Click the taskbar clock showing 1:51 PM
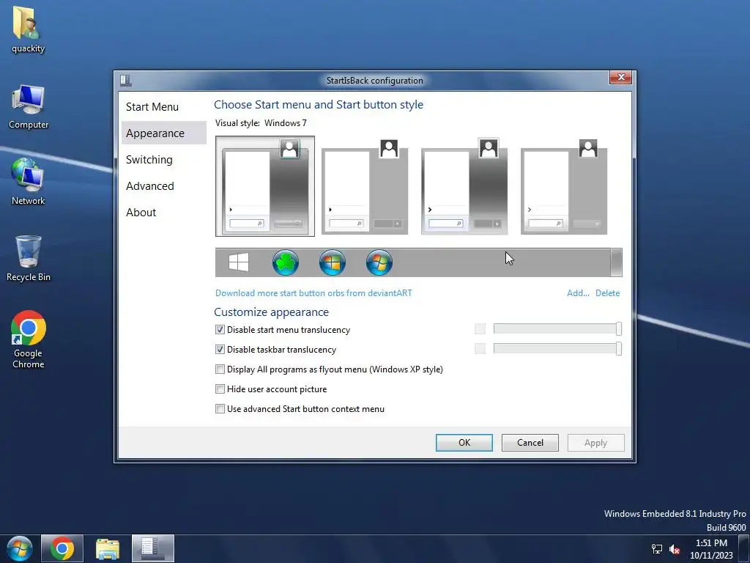Image resolution: width=750 pixels, height=563 pixels. tap(710, 548)
